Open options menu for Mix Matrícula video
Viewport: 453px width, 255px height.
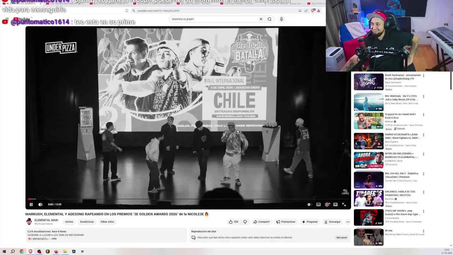pos(424,96)
